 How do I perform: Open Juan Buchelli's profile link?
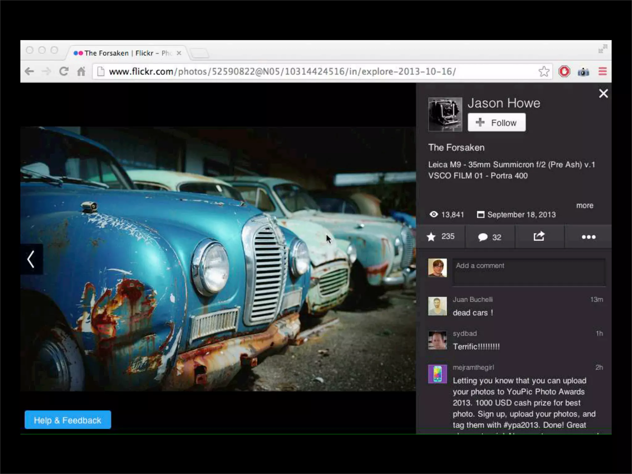coord(472,299)
